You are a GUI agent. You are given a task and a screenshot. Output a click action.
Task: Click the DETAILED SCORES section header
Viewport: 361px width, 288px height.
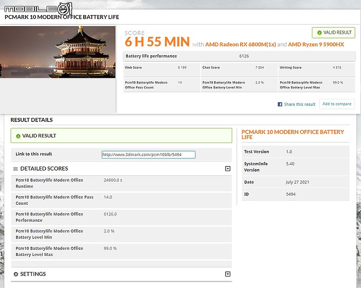(44, 169)
